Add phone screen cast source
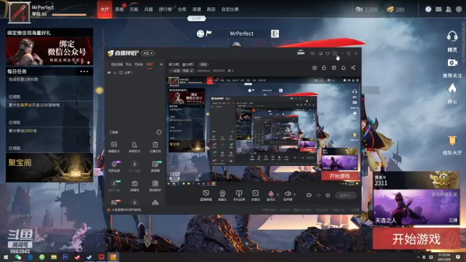The height and width of the screenshot is (262, 466). (239, 196)
